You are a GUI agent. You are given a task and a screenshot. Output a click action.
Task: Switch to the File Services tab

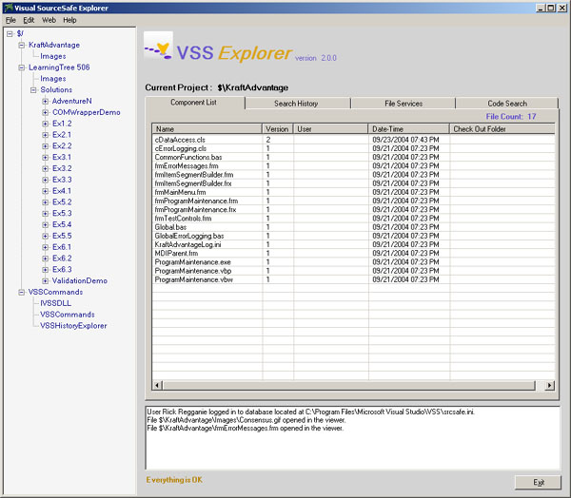point(404,104)
